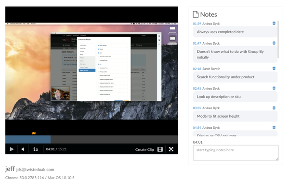Screen dimensions: 289x183
Task: Click the Notes panel scrollbar
Action: click(x=278, y=39)
